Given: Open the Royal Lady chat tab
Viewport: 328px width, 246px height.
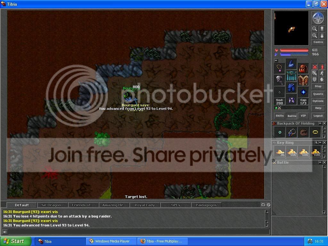Looking at the screenshot, I should pyautogui.click(x=145, y=205).
